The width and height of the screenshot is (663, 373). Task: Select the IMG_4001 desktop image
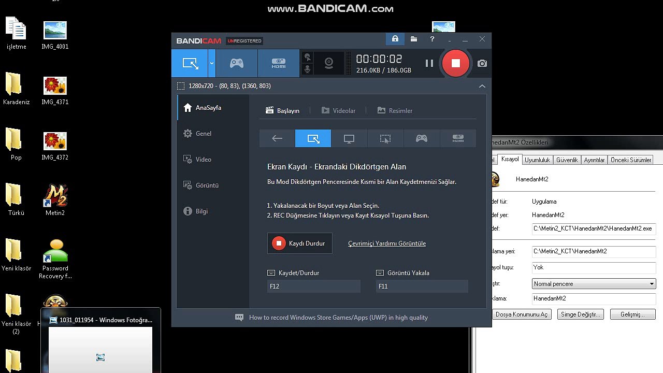click(55, 35)
